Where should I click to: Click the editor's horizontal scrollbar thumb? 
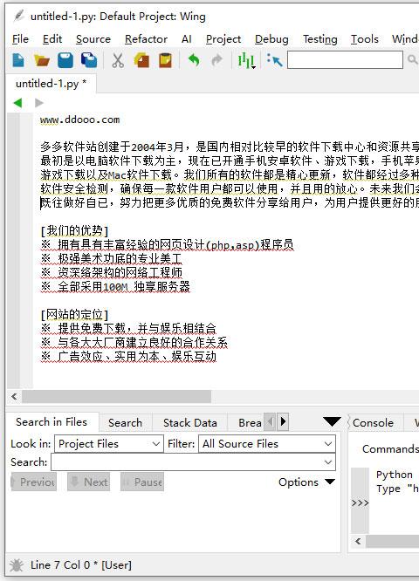pos(116,396)
